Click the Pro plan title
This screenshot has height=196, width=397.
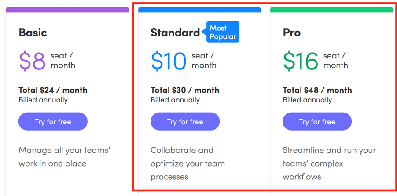pyautogui.click(x=292, y=33)
